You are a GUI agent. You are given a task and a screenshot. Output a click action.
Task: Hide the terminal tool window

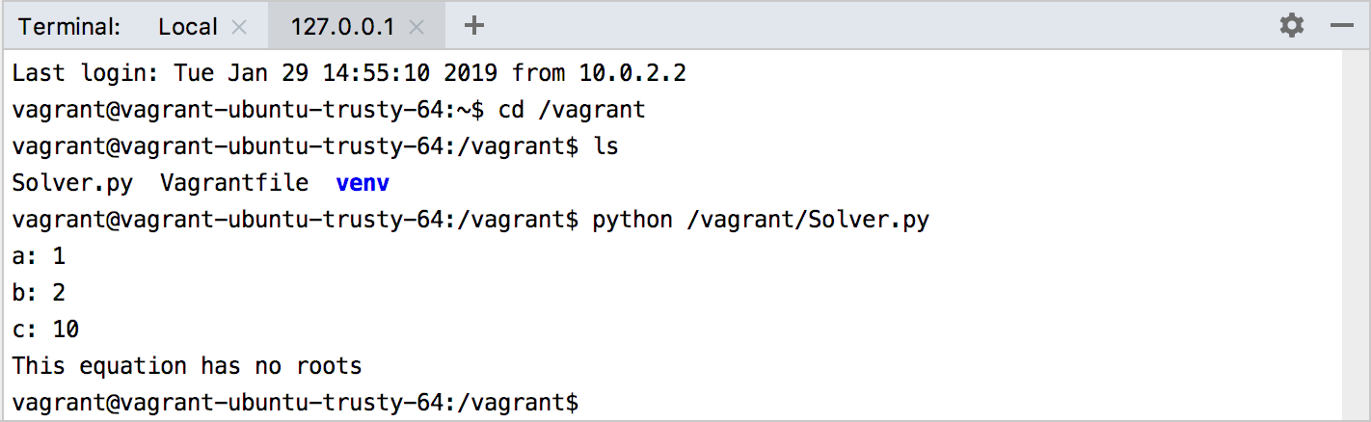(1342, 26)
